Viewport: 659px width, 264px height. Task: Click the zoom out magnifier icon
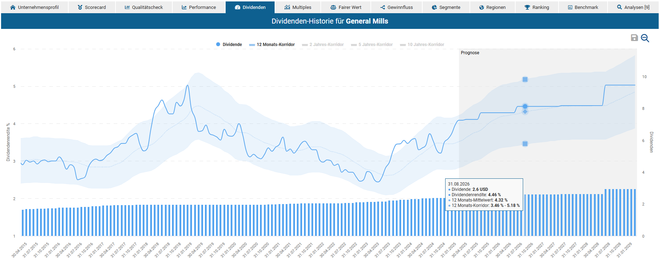coord(645,38)
